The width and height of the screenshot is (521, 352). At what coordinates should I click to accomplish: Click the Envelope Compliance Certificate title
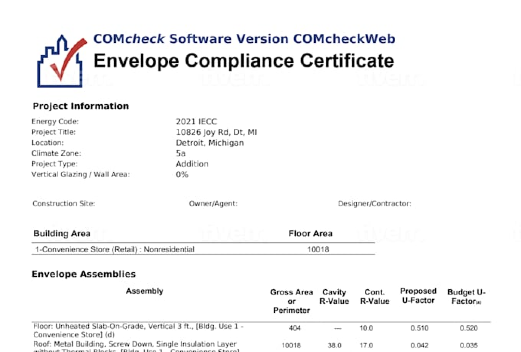tap(243, 61)
